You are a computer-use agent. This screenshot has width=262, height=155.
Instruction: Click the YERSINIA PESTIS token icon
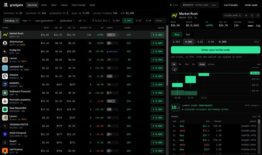point(5,126)
